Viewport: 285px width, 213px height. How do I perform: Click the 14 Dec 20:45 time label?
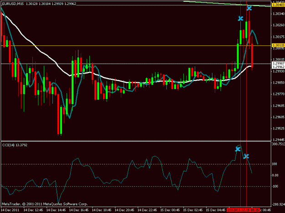[124, 210]
